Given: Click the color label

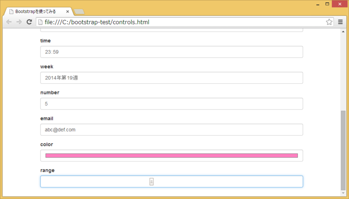Looking at the screenshot, I should [x=47, y=144].
